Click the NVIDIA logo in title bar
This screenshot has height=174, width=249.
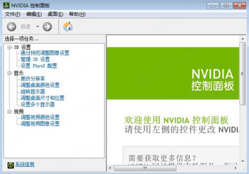(6, 5)
